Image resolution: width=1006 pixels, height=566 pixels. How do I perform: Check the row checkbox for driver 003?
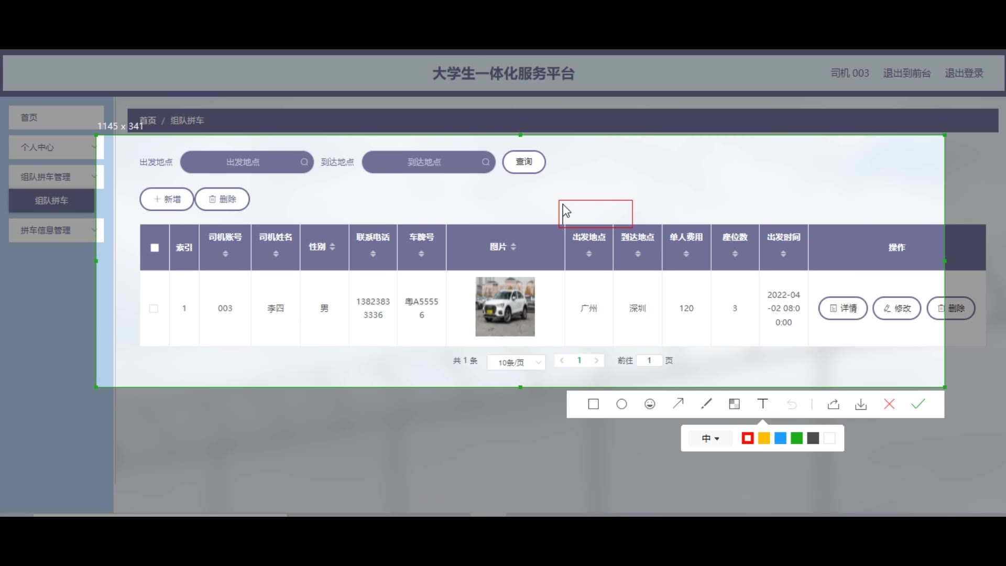[x=154, y=309]
